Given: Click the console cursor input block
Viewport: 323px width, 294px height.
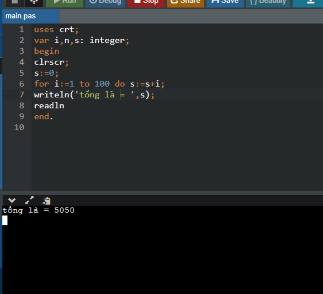Looking at the screenshot, I should (x=5, y=220).
